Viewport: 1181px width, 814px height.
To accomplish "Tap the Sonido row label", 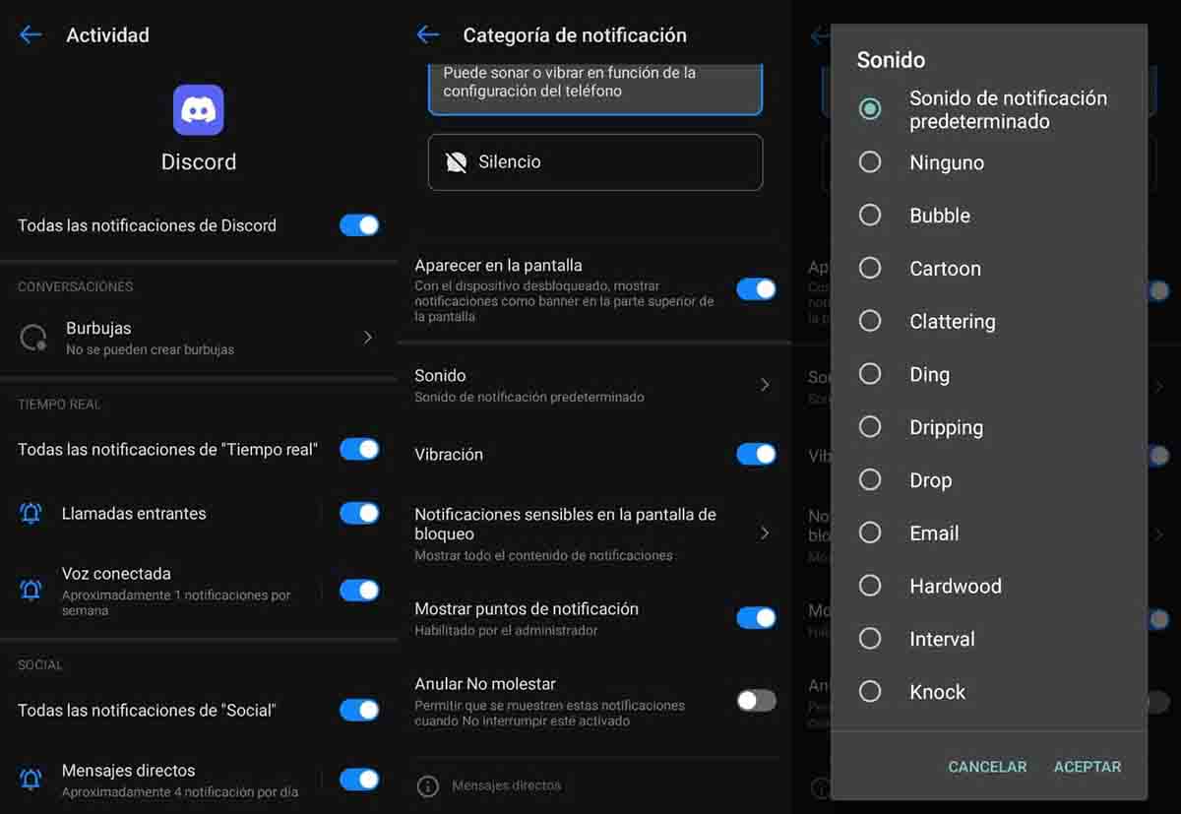I will [440, 376].
